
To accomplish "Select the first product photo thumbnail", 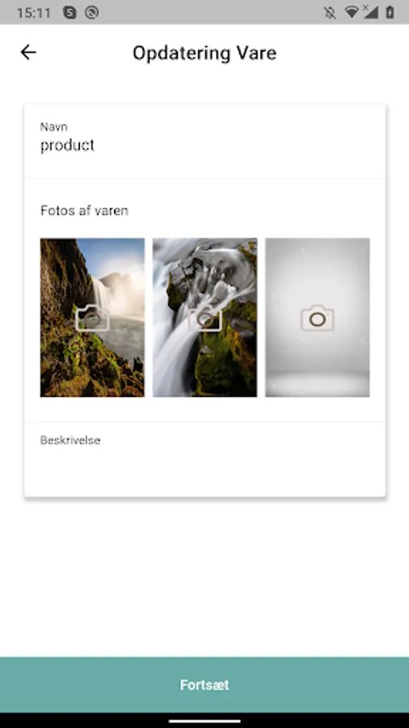I will tap(92, 318).
